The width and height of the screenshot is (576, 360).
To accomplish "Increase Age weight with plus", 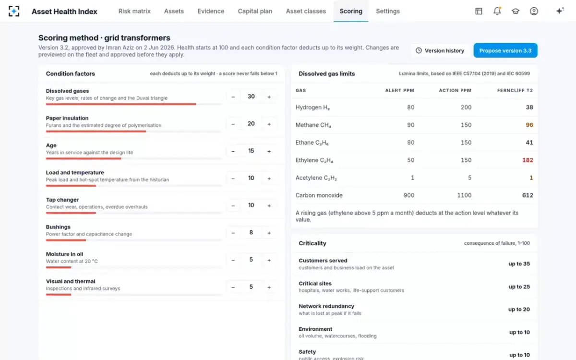I will click(x=269, y=151).
